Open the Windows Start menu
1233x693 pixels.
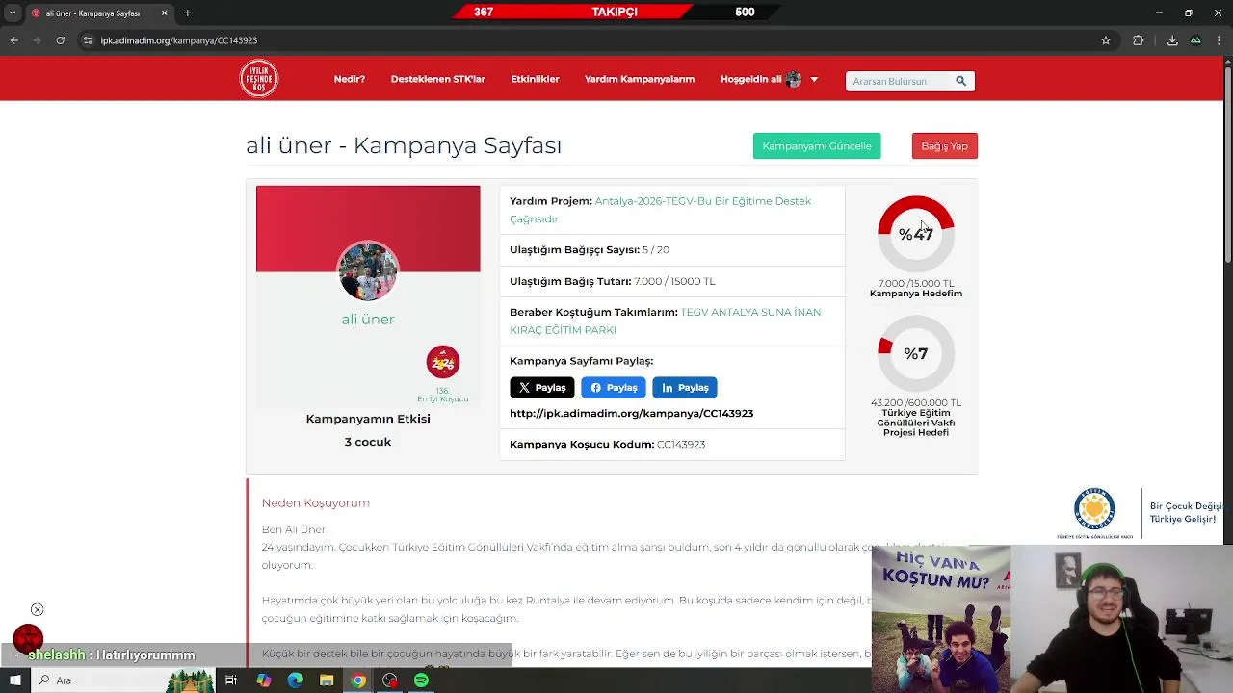click(x=13, y=680)
